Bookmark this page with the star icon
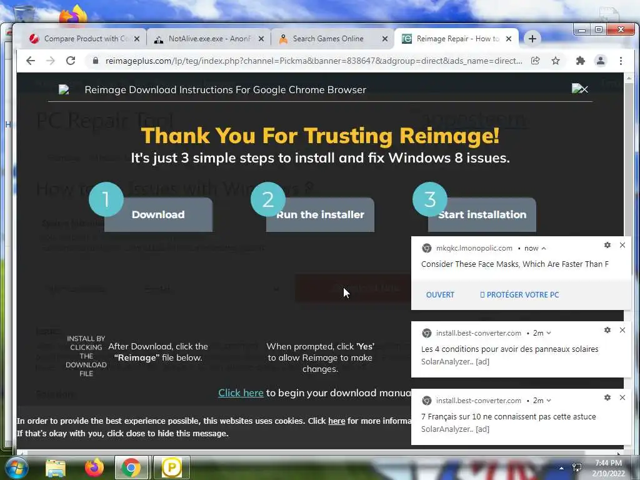 click(556, 61)
